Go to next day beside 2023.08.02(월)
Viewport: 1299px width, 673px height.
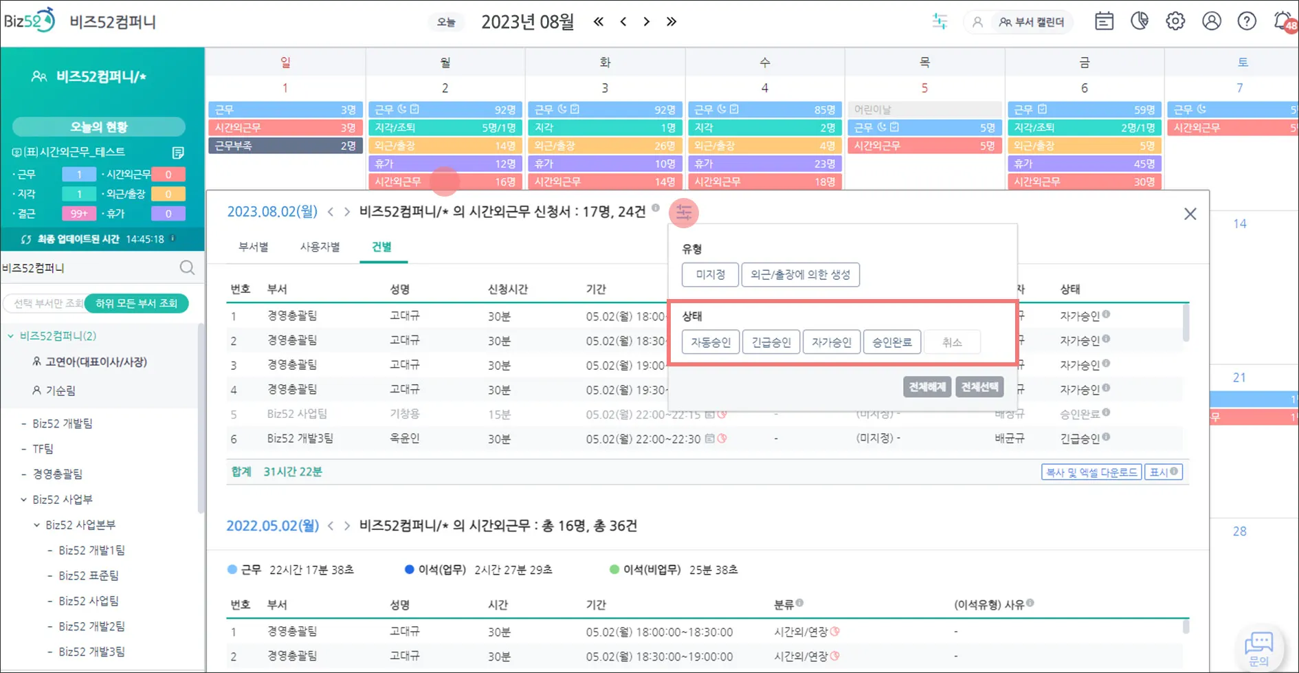(347, 212)
